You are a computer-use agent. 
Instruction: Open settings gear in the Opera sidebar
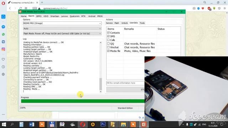click(3, 74)
